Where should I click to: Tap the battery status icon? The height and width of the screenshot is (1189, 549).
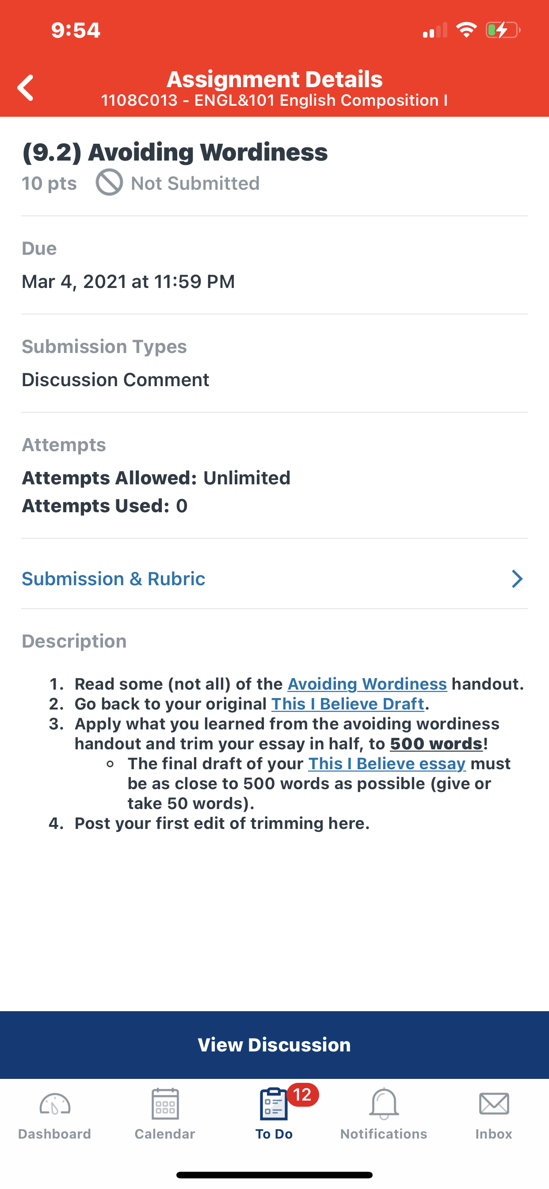[503, 31]
